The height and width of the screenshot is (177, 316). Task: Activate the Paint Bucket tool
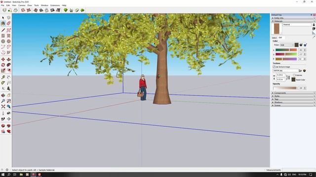3,24
